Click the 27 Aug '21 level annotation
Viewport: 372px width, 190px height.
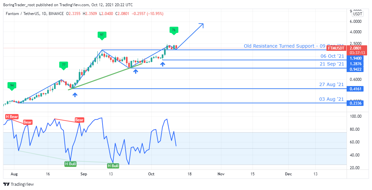331,84
